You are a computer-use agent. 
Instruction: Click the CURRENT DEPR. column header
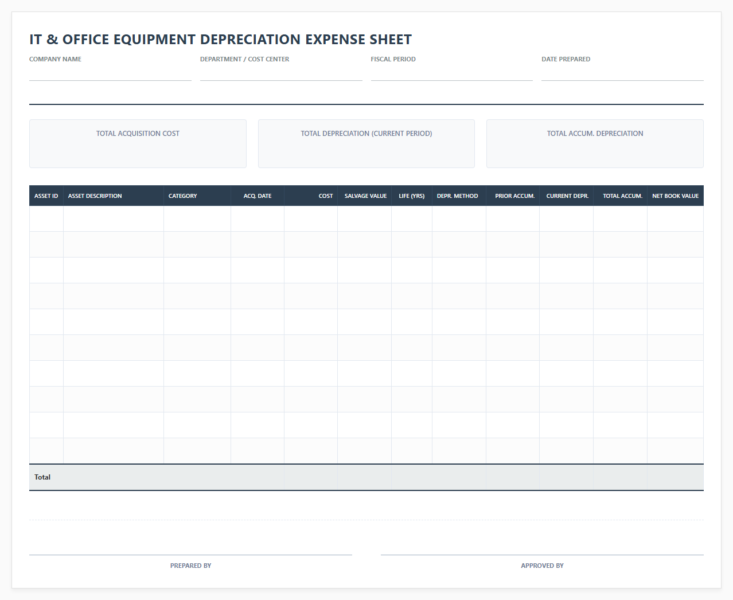click(567, 196)
